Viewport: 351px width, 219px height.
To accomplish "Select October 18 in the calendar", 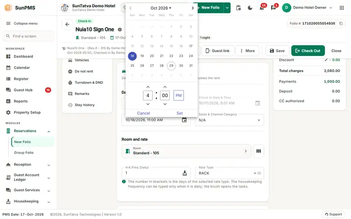I will [132, 56].
